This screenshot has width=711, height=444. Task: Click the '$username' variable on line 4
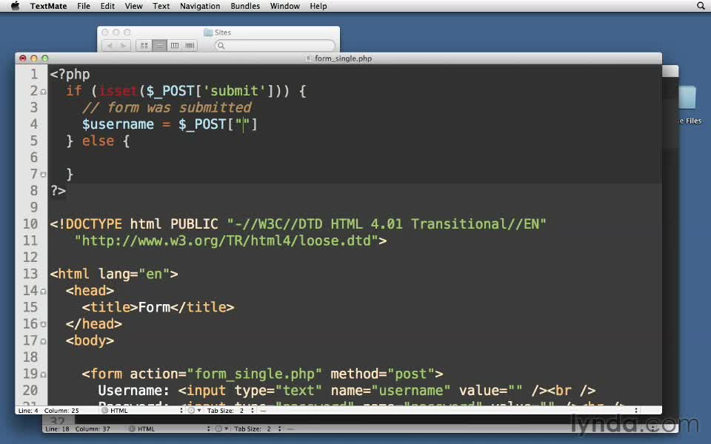tap(118, 124)
